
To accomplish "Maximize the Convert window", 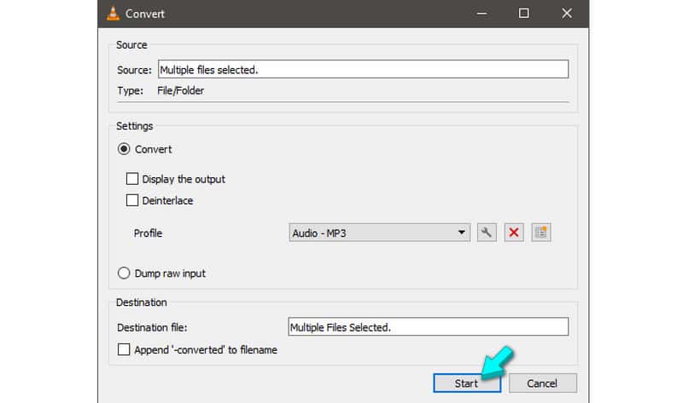I will (x=524, y=14).
